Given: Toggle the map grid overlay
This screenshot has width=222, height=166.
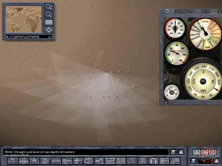Looking at the screenshot, I should point(49,22).
